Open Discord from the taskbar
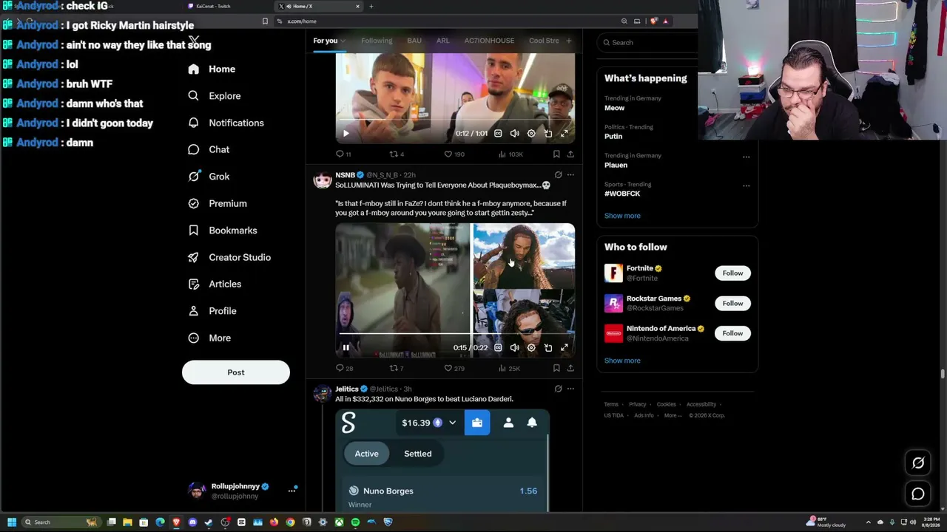 (192, 522)
